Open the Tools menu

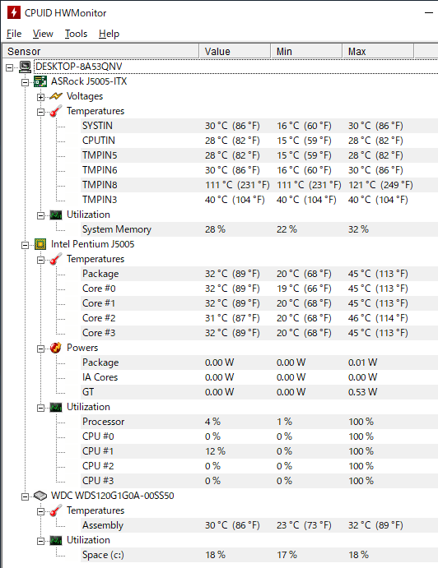tap(77, 34)
